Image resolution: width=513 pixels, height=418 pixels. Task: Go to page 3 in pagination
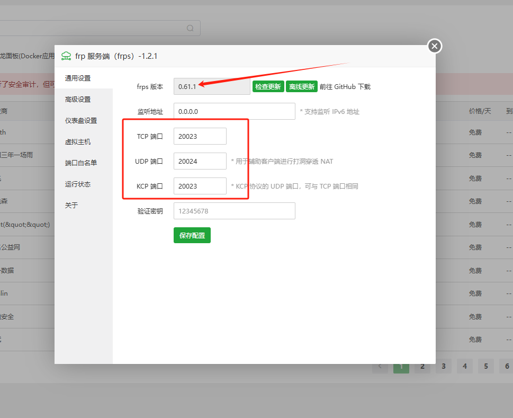pos(444,366)
